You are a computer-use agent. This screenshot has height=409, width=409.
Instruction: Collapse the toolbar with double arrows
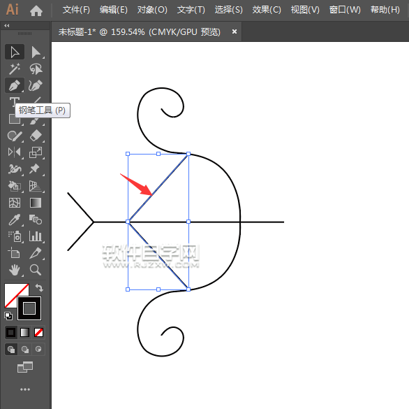pyautogui.click(x=7, y=25)
